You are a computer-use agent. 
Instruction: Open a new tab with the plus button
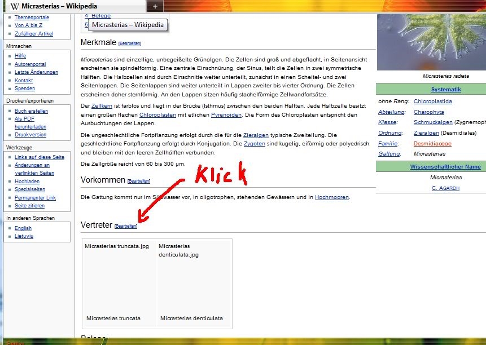coord(155,6)
